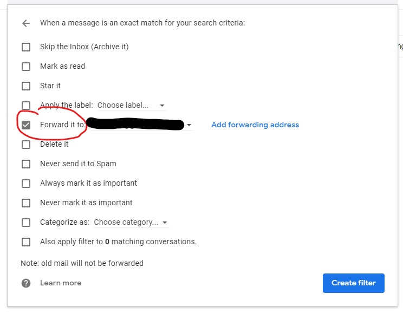
Task: Check Also apply filter to matching conversations
Action: (x=26, y=242)
